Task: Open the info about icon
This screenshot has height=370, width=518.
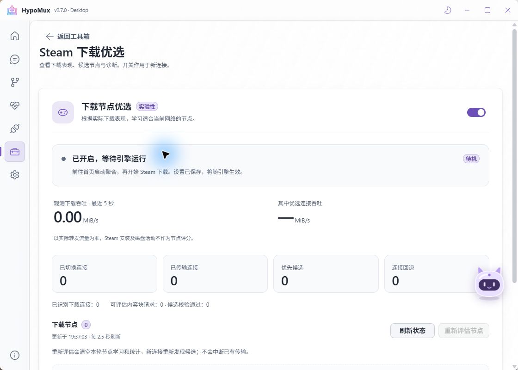Action: [14, 355]
